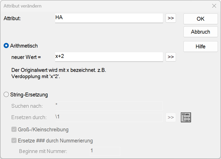Click the Ersetzen durch field with \1
The height and width of the screenshot is (159, 221).
coord(109,117)
